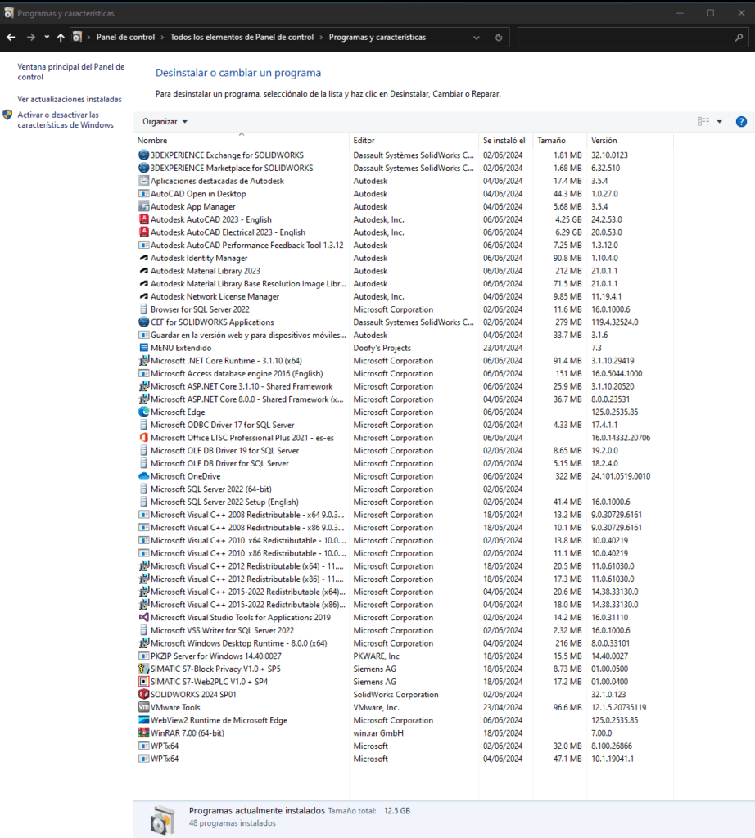The image size is (755, 838).
Task: Sort by the Tamaño column header
Action: click(x=551, y=141)
